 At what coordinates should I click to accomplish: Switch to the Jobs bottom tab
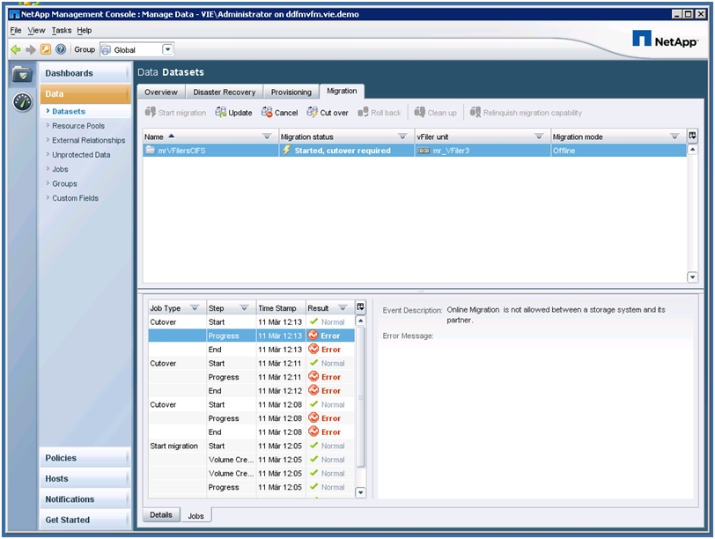[195, 516]
